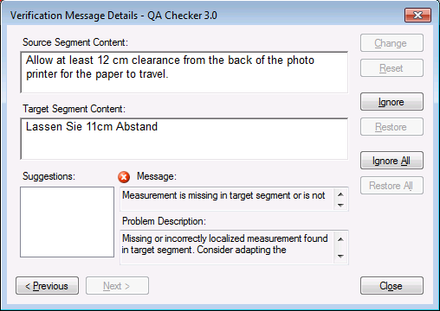This screenshot has width=440, height=311.
Task: Click the up arrow in Message scrollbar
Action: (340, 194)
